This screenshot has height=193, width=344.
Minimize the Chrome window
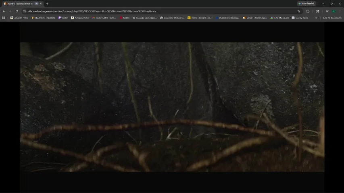323,4
